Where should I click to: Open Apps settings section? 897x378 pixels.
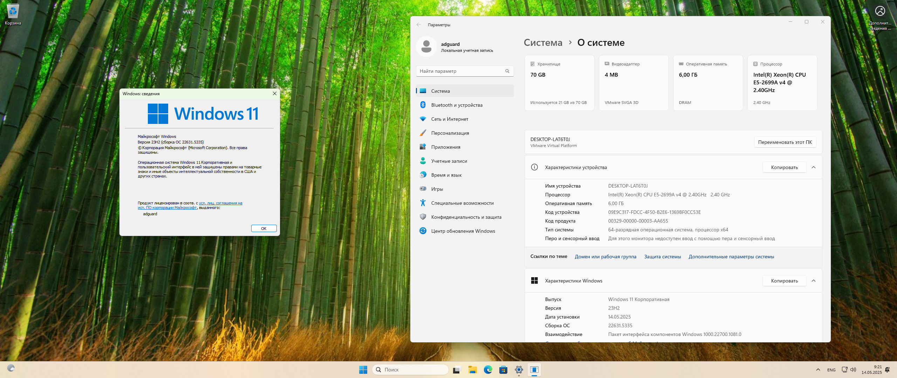click(x=465, y=147)
